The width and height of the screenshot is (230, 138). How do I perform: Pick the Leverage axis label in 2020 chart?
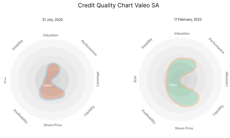[98, 79]
